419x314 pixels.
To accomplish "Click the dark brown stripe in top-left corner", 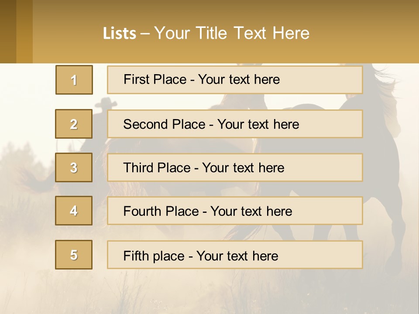I will coord(8,31).
